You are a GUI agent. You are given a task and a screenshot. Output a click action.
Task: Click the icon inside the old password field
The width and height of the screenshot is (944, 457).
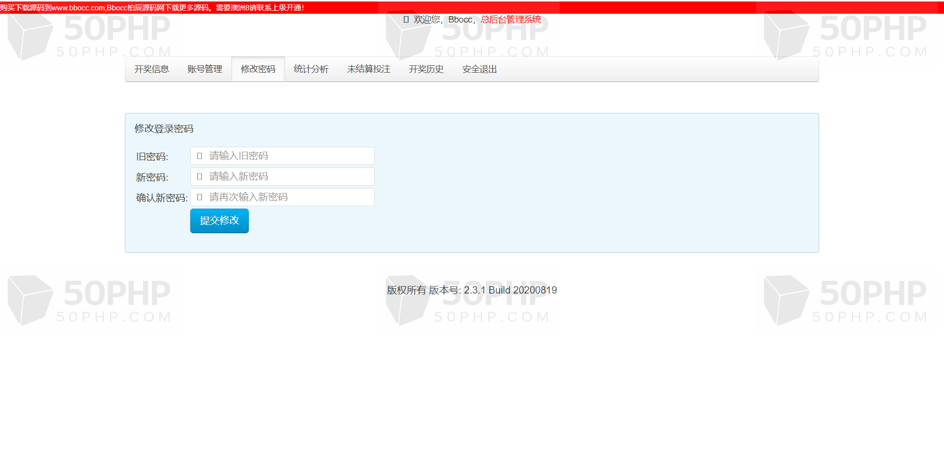pos(200,156)
